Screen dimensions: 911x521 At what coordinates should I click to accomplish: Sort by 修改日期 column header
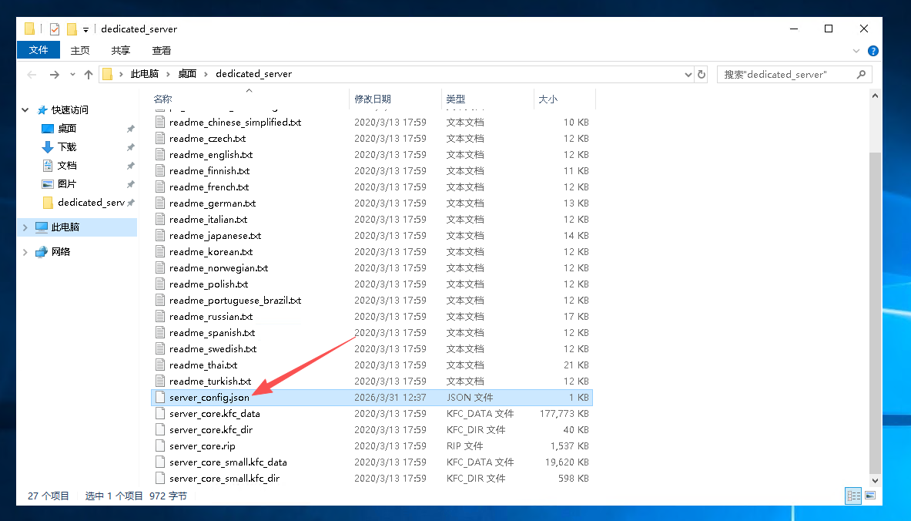(x=373, y=99)
